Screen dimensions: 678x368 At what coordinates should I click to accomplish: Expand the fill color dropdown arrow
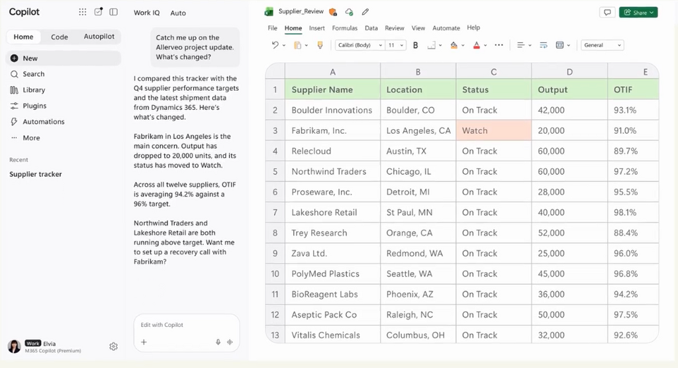point(463,46)
